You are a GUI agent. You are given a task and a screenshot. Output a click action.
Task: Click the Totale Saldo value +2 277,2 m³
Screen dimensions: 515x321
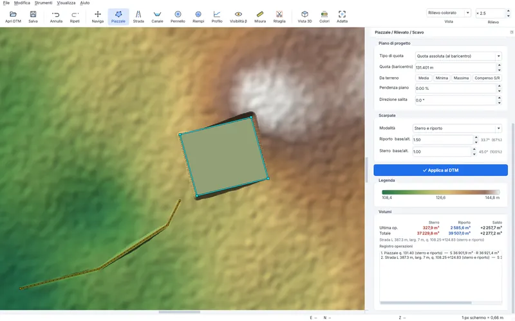[x=491, y=233]
